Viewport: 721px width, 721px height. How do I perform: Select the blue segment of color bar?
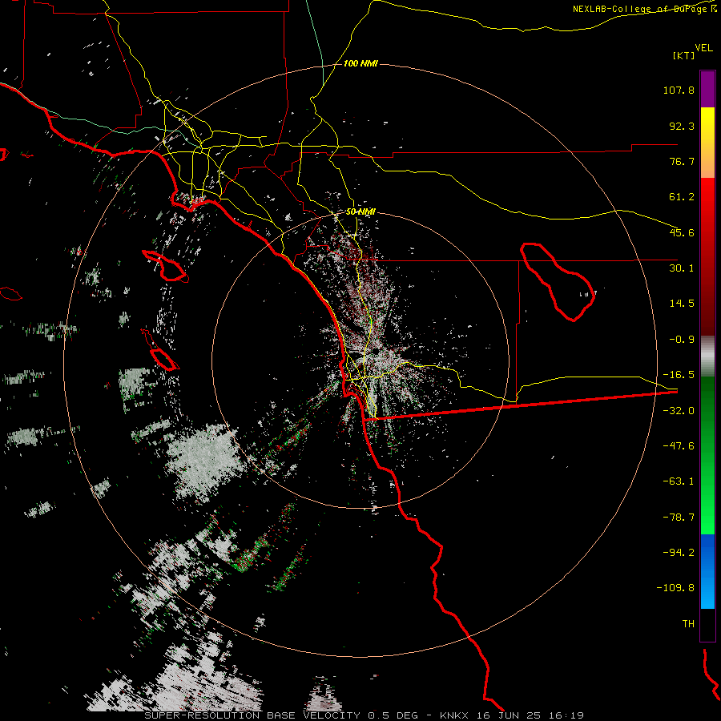point(707,571)
